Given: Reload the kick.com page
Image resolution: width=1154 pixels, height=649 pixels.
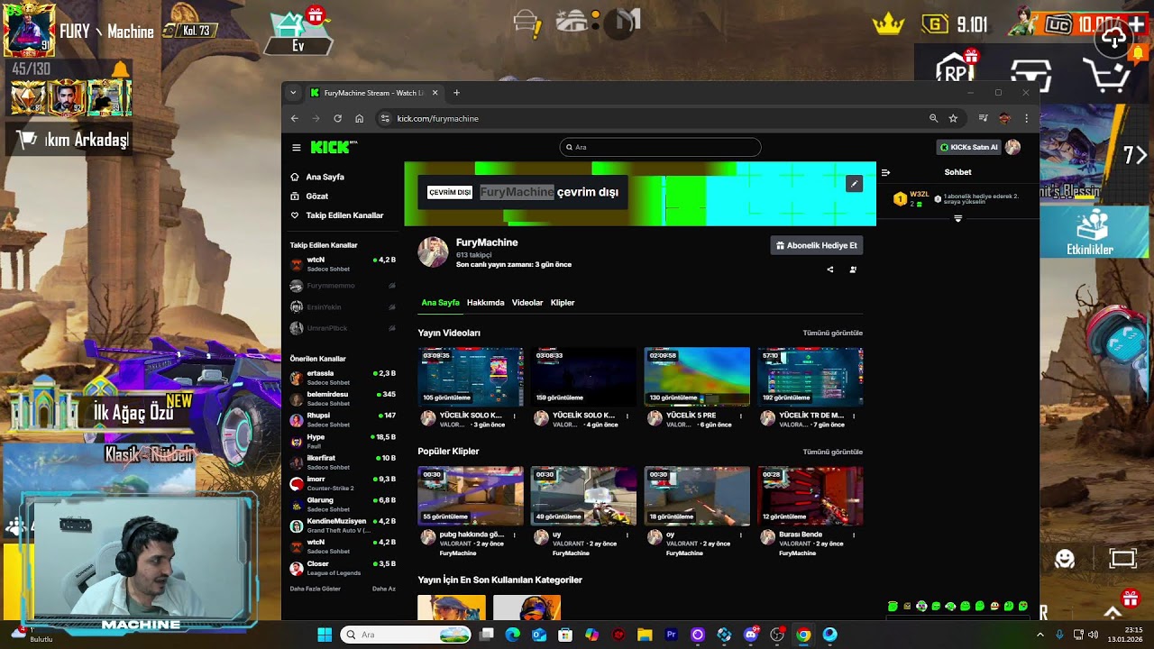Looking at the screenshot, I should pos(337,118).
